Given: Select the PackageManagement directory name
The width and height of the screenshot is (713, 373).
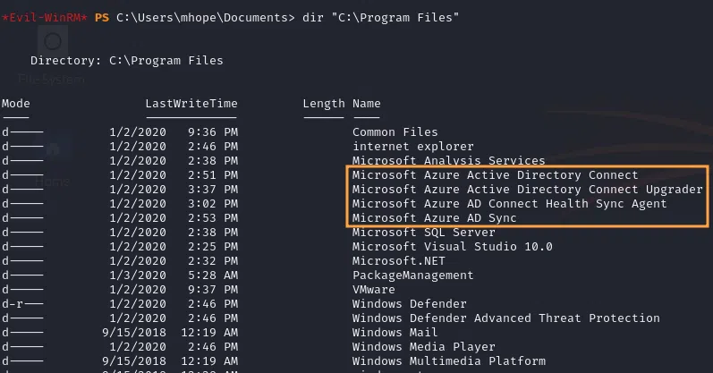Looking at the screenshot, I should 413,276.
